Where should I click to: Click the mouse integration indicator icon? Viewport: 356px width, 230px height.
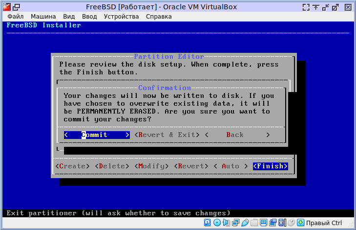click(291, 223)
